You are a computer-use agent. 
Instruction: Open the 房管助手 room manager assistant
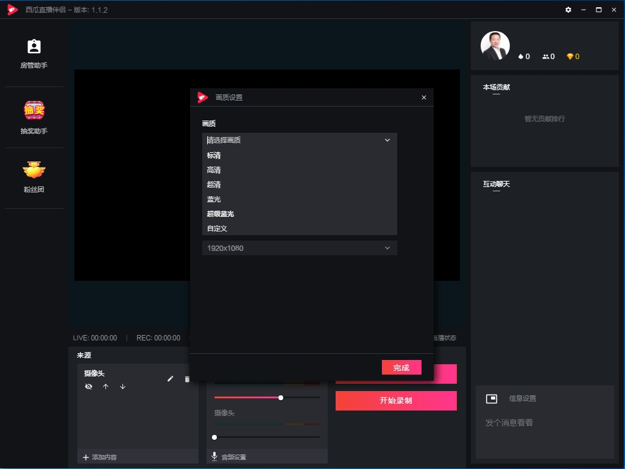[34, 53]
